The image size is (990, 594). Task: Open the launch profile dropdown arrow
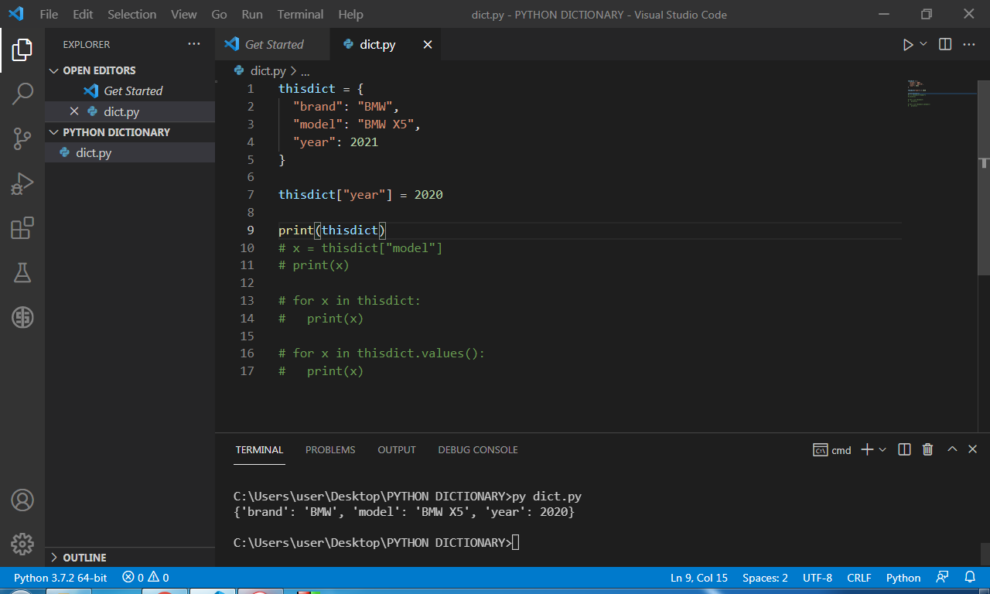[882, 449]
